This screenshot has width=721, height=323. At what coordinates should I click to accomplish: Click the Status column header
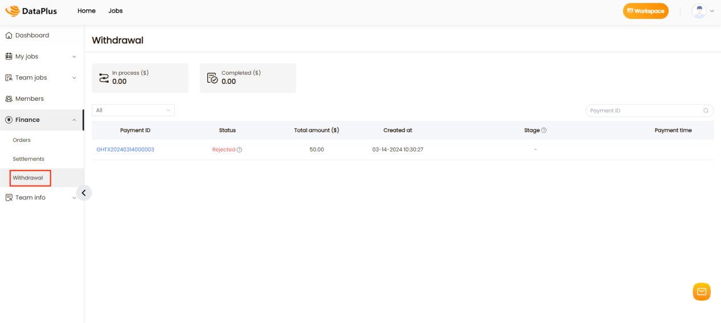tap(227, 130)
